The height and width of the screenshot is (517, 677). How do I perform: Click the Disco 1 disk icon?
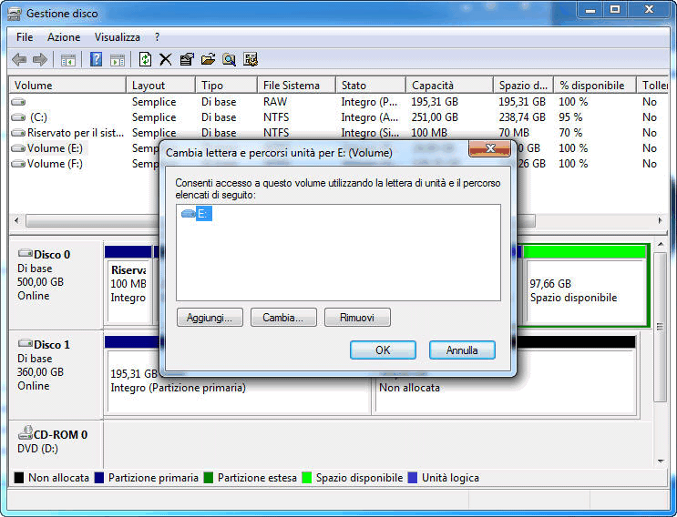point(25,343)
